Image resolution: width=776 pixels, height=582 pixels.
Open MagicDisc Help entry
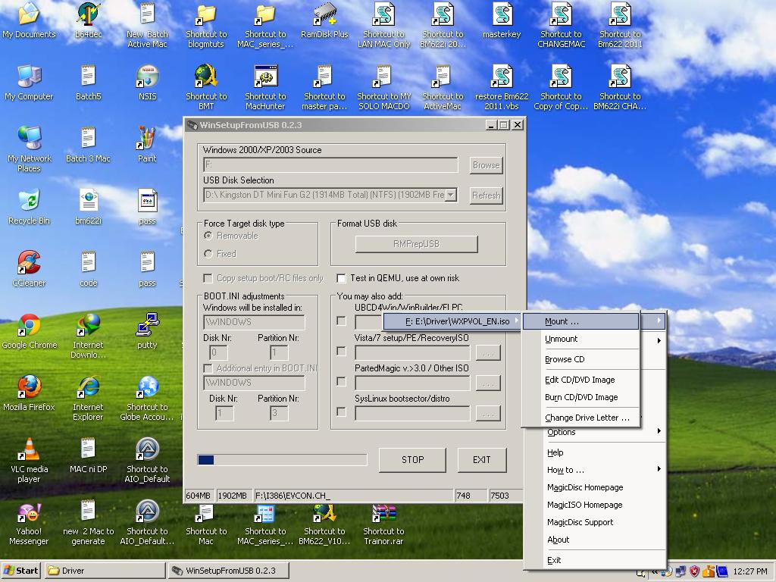(x=595, y=452)
